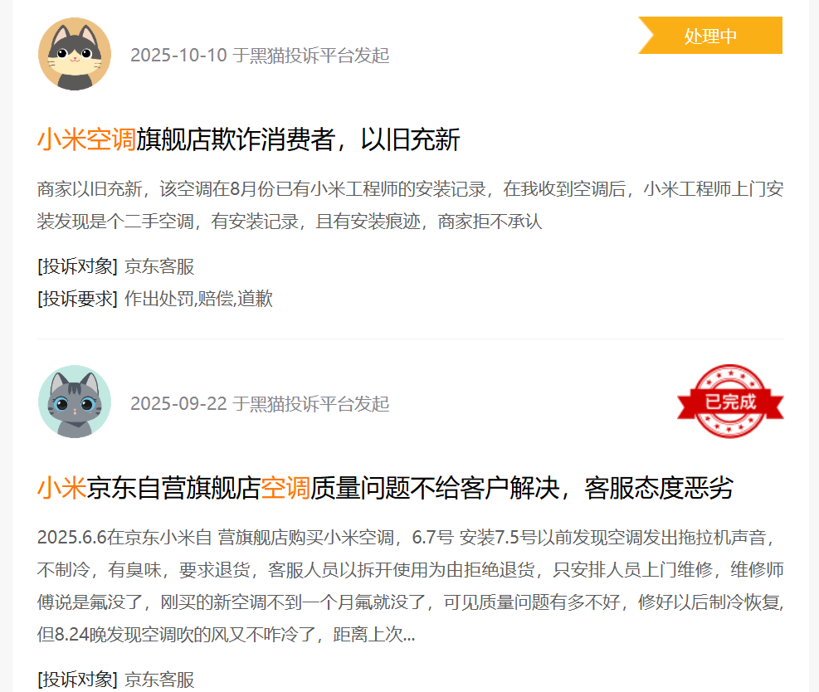Click the [投诉要求] label of first complaint
819x692 pixels.
click(x=77, y=299)
